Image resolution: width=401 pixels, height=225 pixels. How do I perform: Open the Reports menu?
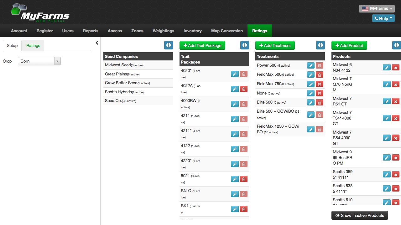pos(91,31)
